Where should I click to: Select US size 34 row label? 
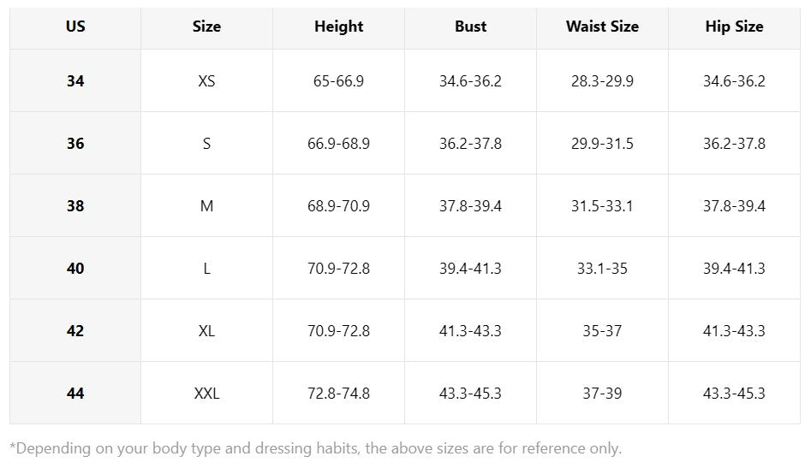75,81
